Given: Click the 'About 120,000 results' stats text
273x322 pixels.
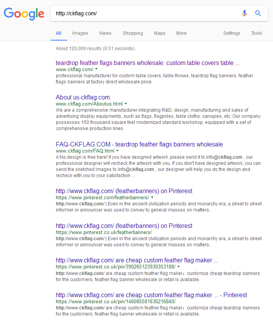Looking at the screenshot, I should click(x=95, y=49).
